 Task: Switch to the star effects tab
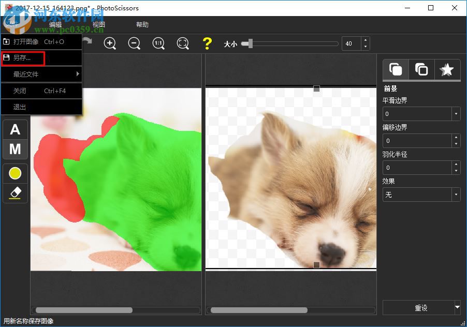pos(447,69)
